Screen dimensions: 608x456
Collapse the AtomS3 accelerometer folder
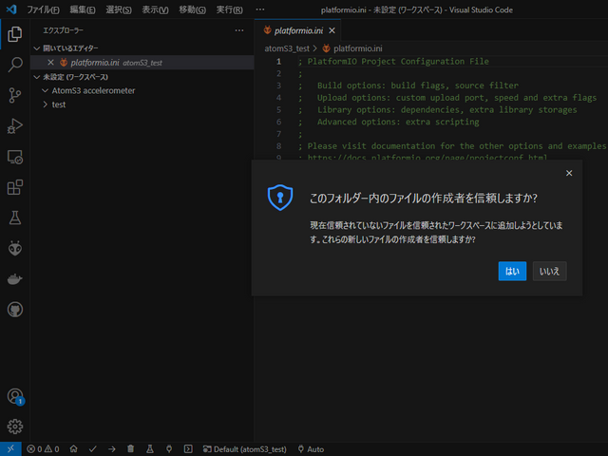[x=45, y=90]
